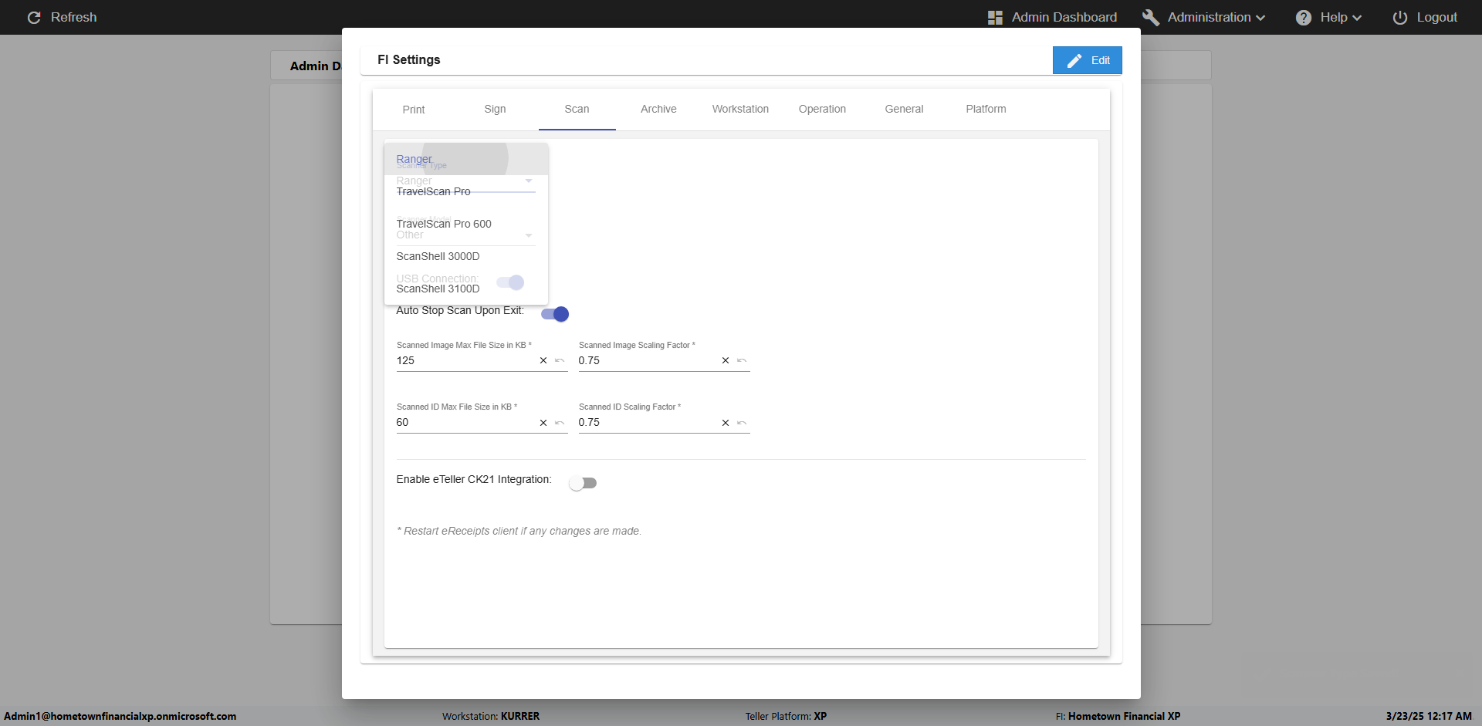This screenshot has height=726, width=1482.
Task: Undo the Scanned Image Scaling Factor change
Action: point(742,360)
